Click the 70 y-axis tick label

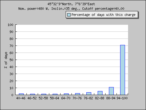[11, 46]
